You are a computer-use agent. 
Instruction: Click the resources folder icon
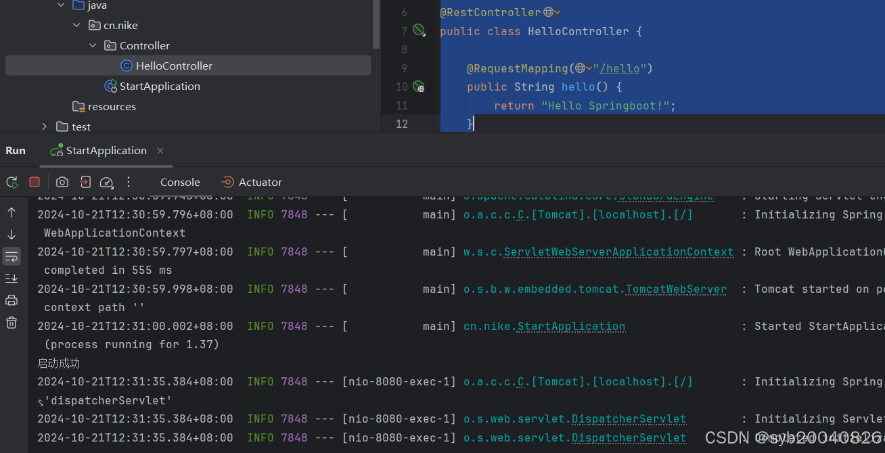pos(79,106)
